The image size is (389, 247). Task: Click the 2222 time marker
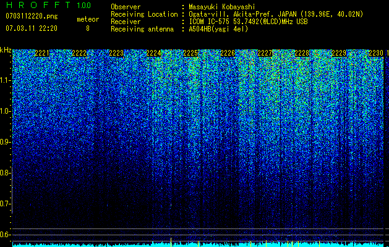click(79, 53)
